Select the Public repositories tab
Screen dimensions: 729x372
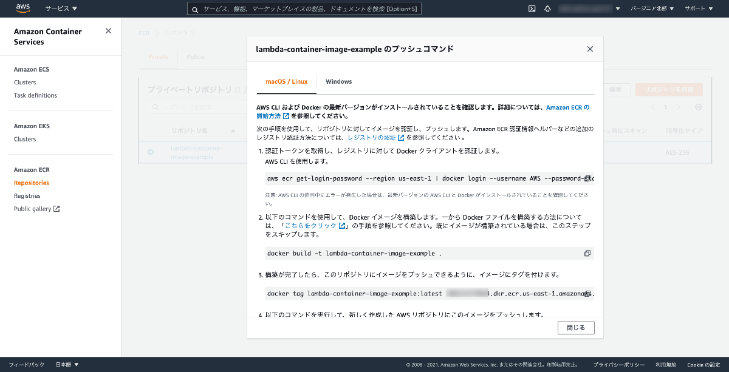[196, 56]
